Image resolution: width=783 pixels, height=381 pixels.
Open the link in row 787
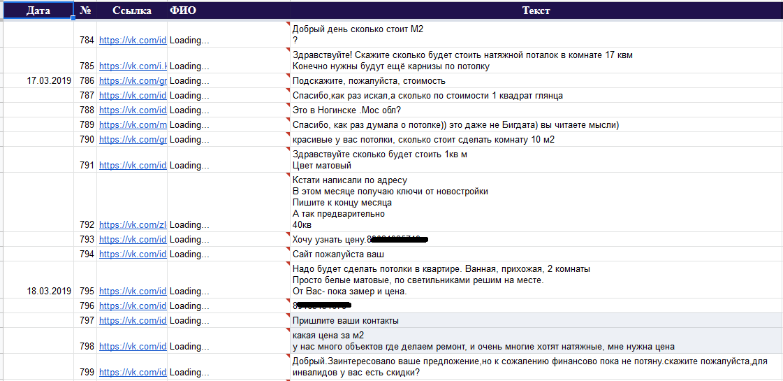coord(132,96)
